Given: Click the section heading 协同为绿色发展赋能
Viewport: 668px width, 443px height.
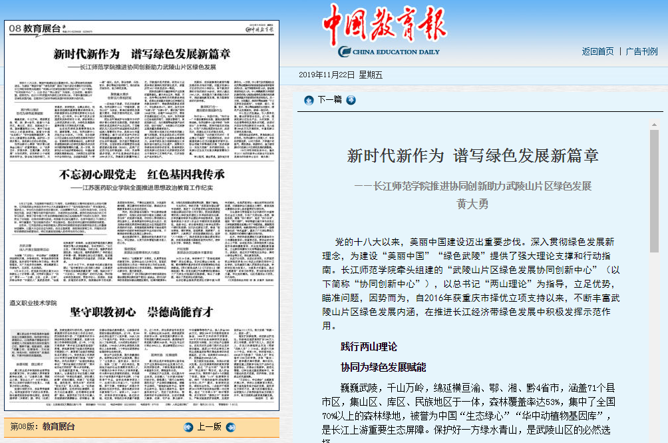Looking at the screenshot, I should [383, 367].
